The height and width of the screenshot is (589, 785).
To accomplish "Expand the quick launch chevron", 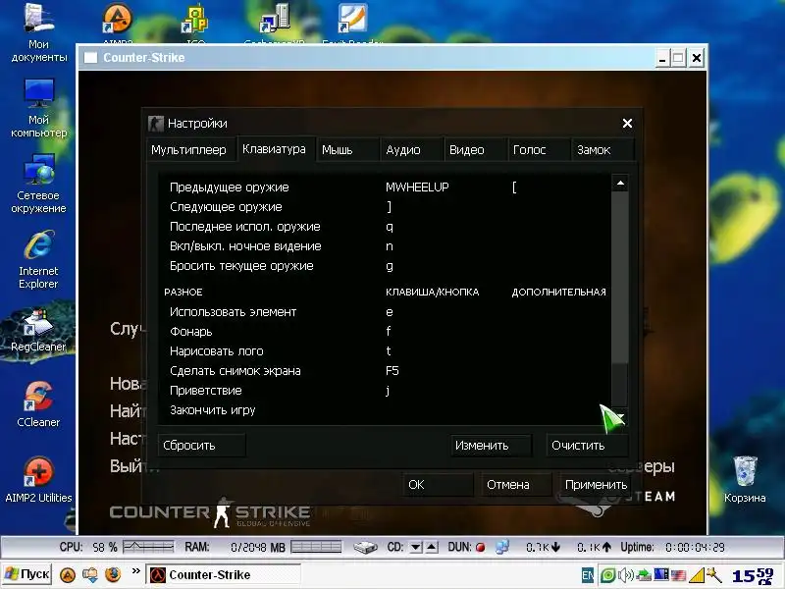I will pyautogui.click(x=135, y=571).
